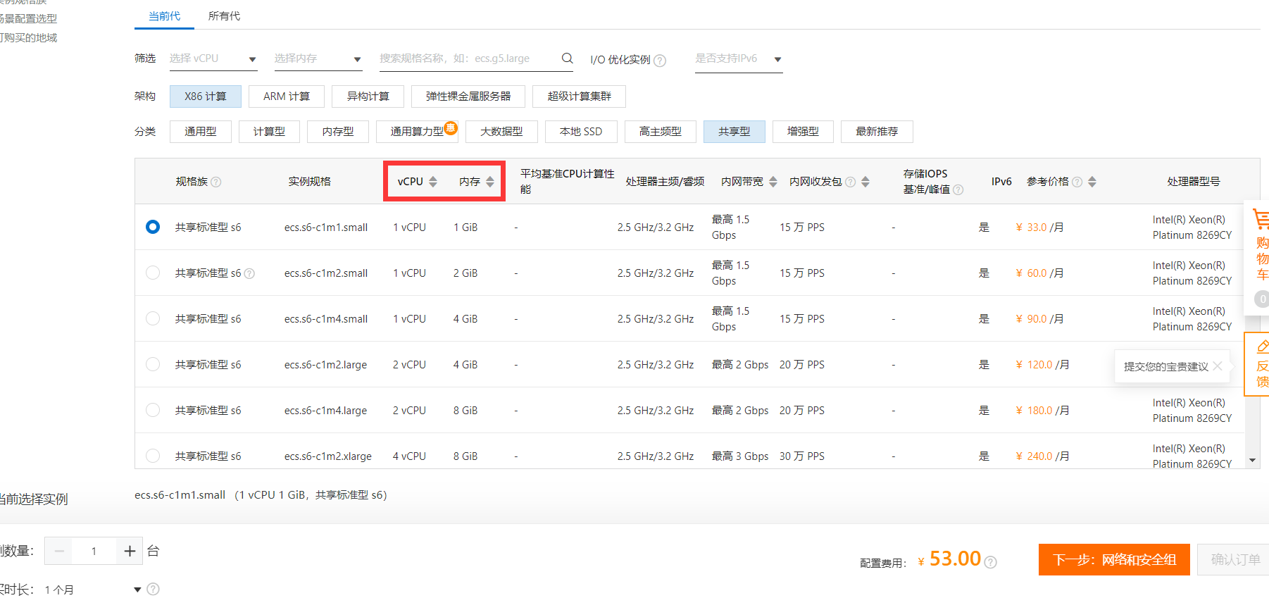1269x598 pixels.
Task: Filter by 大数据型 category
Action: (501, 132)
